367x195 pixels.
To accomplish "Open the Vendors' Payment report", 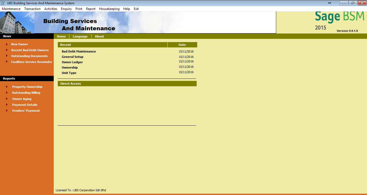I will [x=26, y=111].
